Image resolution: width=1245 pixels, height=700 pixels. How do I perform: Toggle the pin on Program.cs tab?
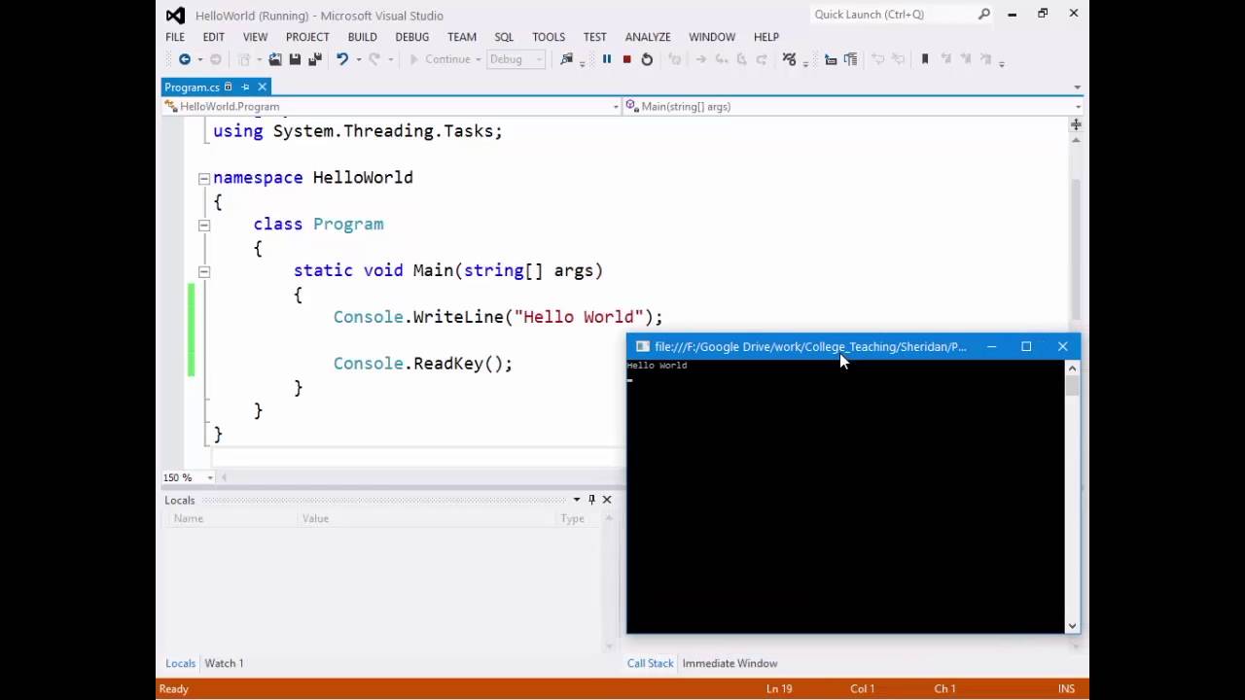click(245, 87)
